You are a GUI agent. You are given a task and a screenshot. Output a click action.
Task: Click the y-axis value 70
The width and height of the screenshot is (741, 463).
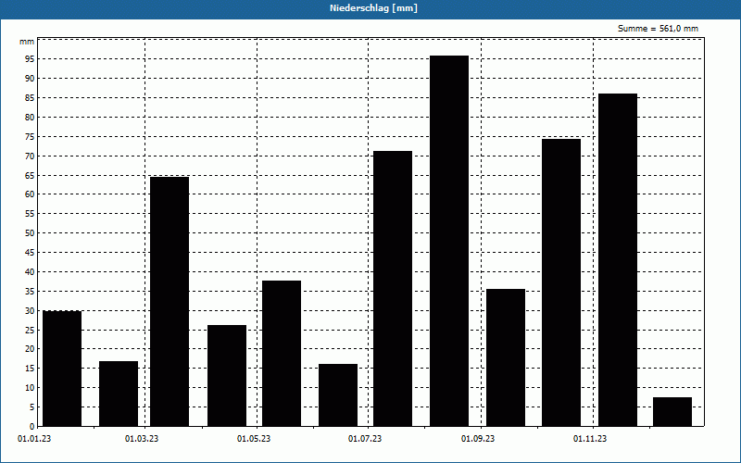tap(31, 156)
